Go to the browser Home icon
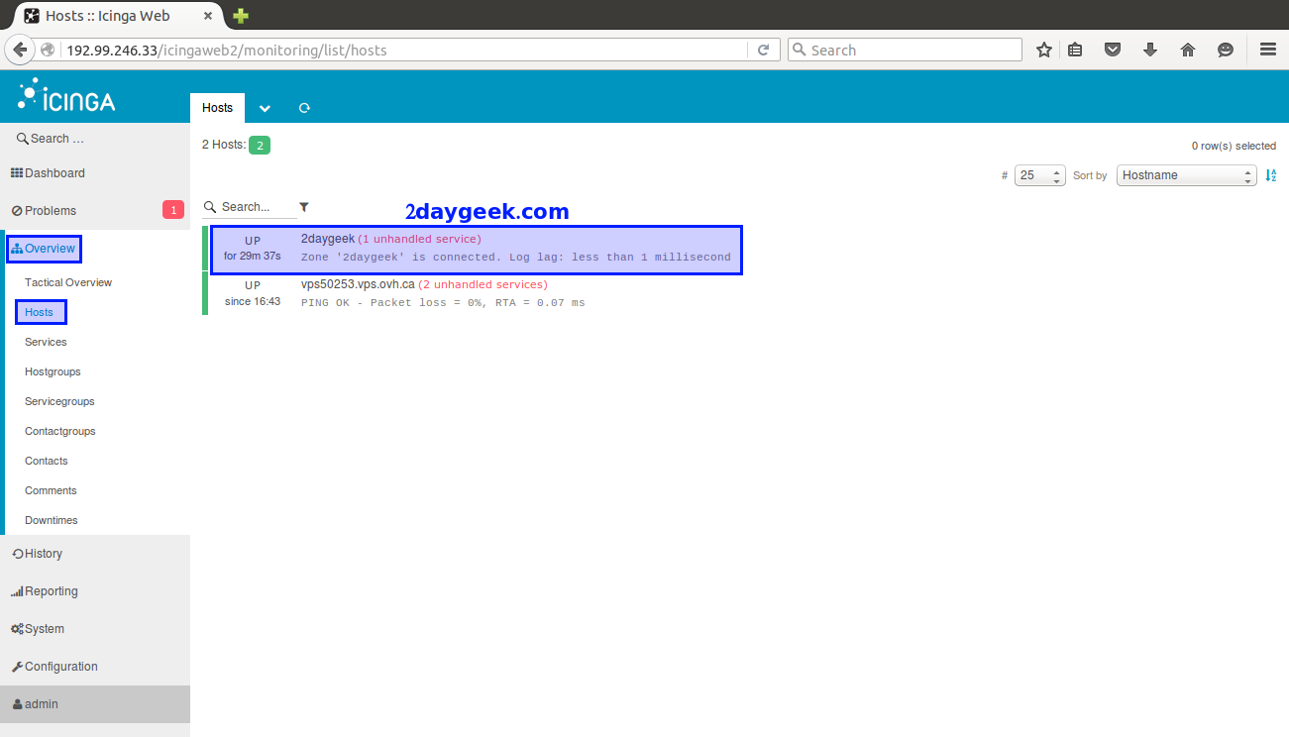Screen dimensions: 1289x737 coord(1188,50)
